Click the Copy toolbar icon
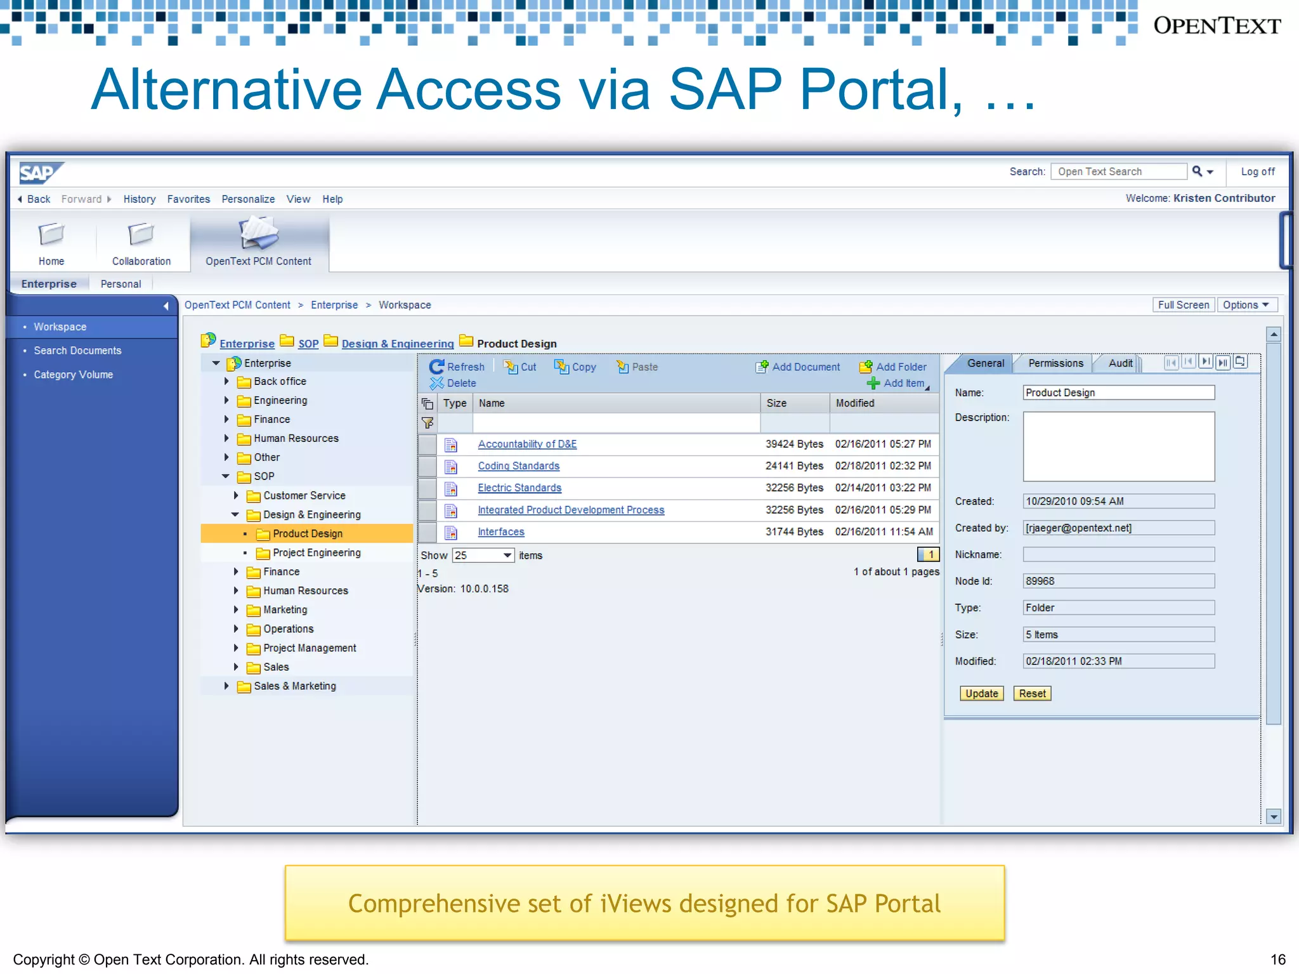This screenshot has height=974, width=1299. (x=561, y=367)
